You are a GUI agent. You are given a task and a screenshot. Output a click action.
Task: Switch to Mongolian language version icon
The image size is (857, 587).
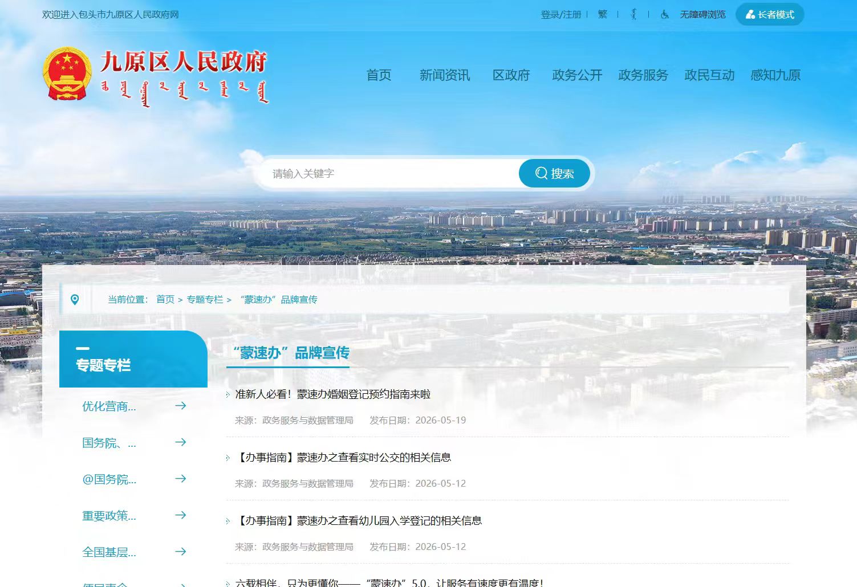click(x=633, y=14)
